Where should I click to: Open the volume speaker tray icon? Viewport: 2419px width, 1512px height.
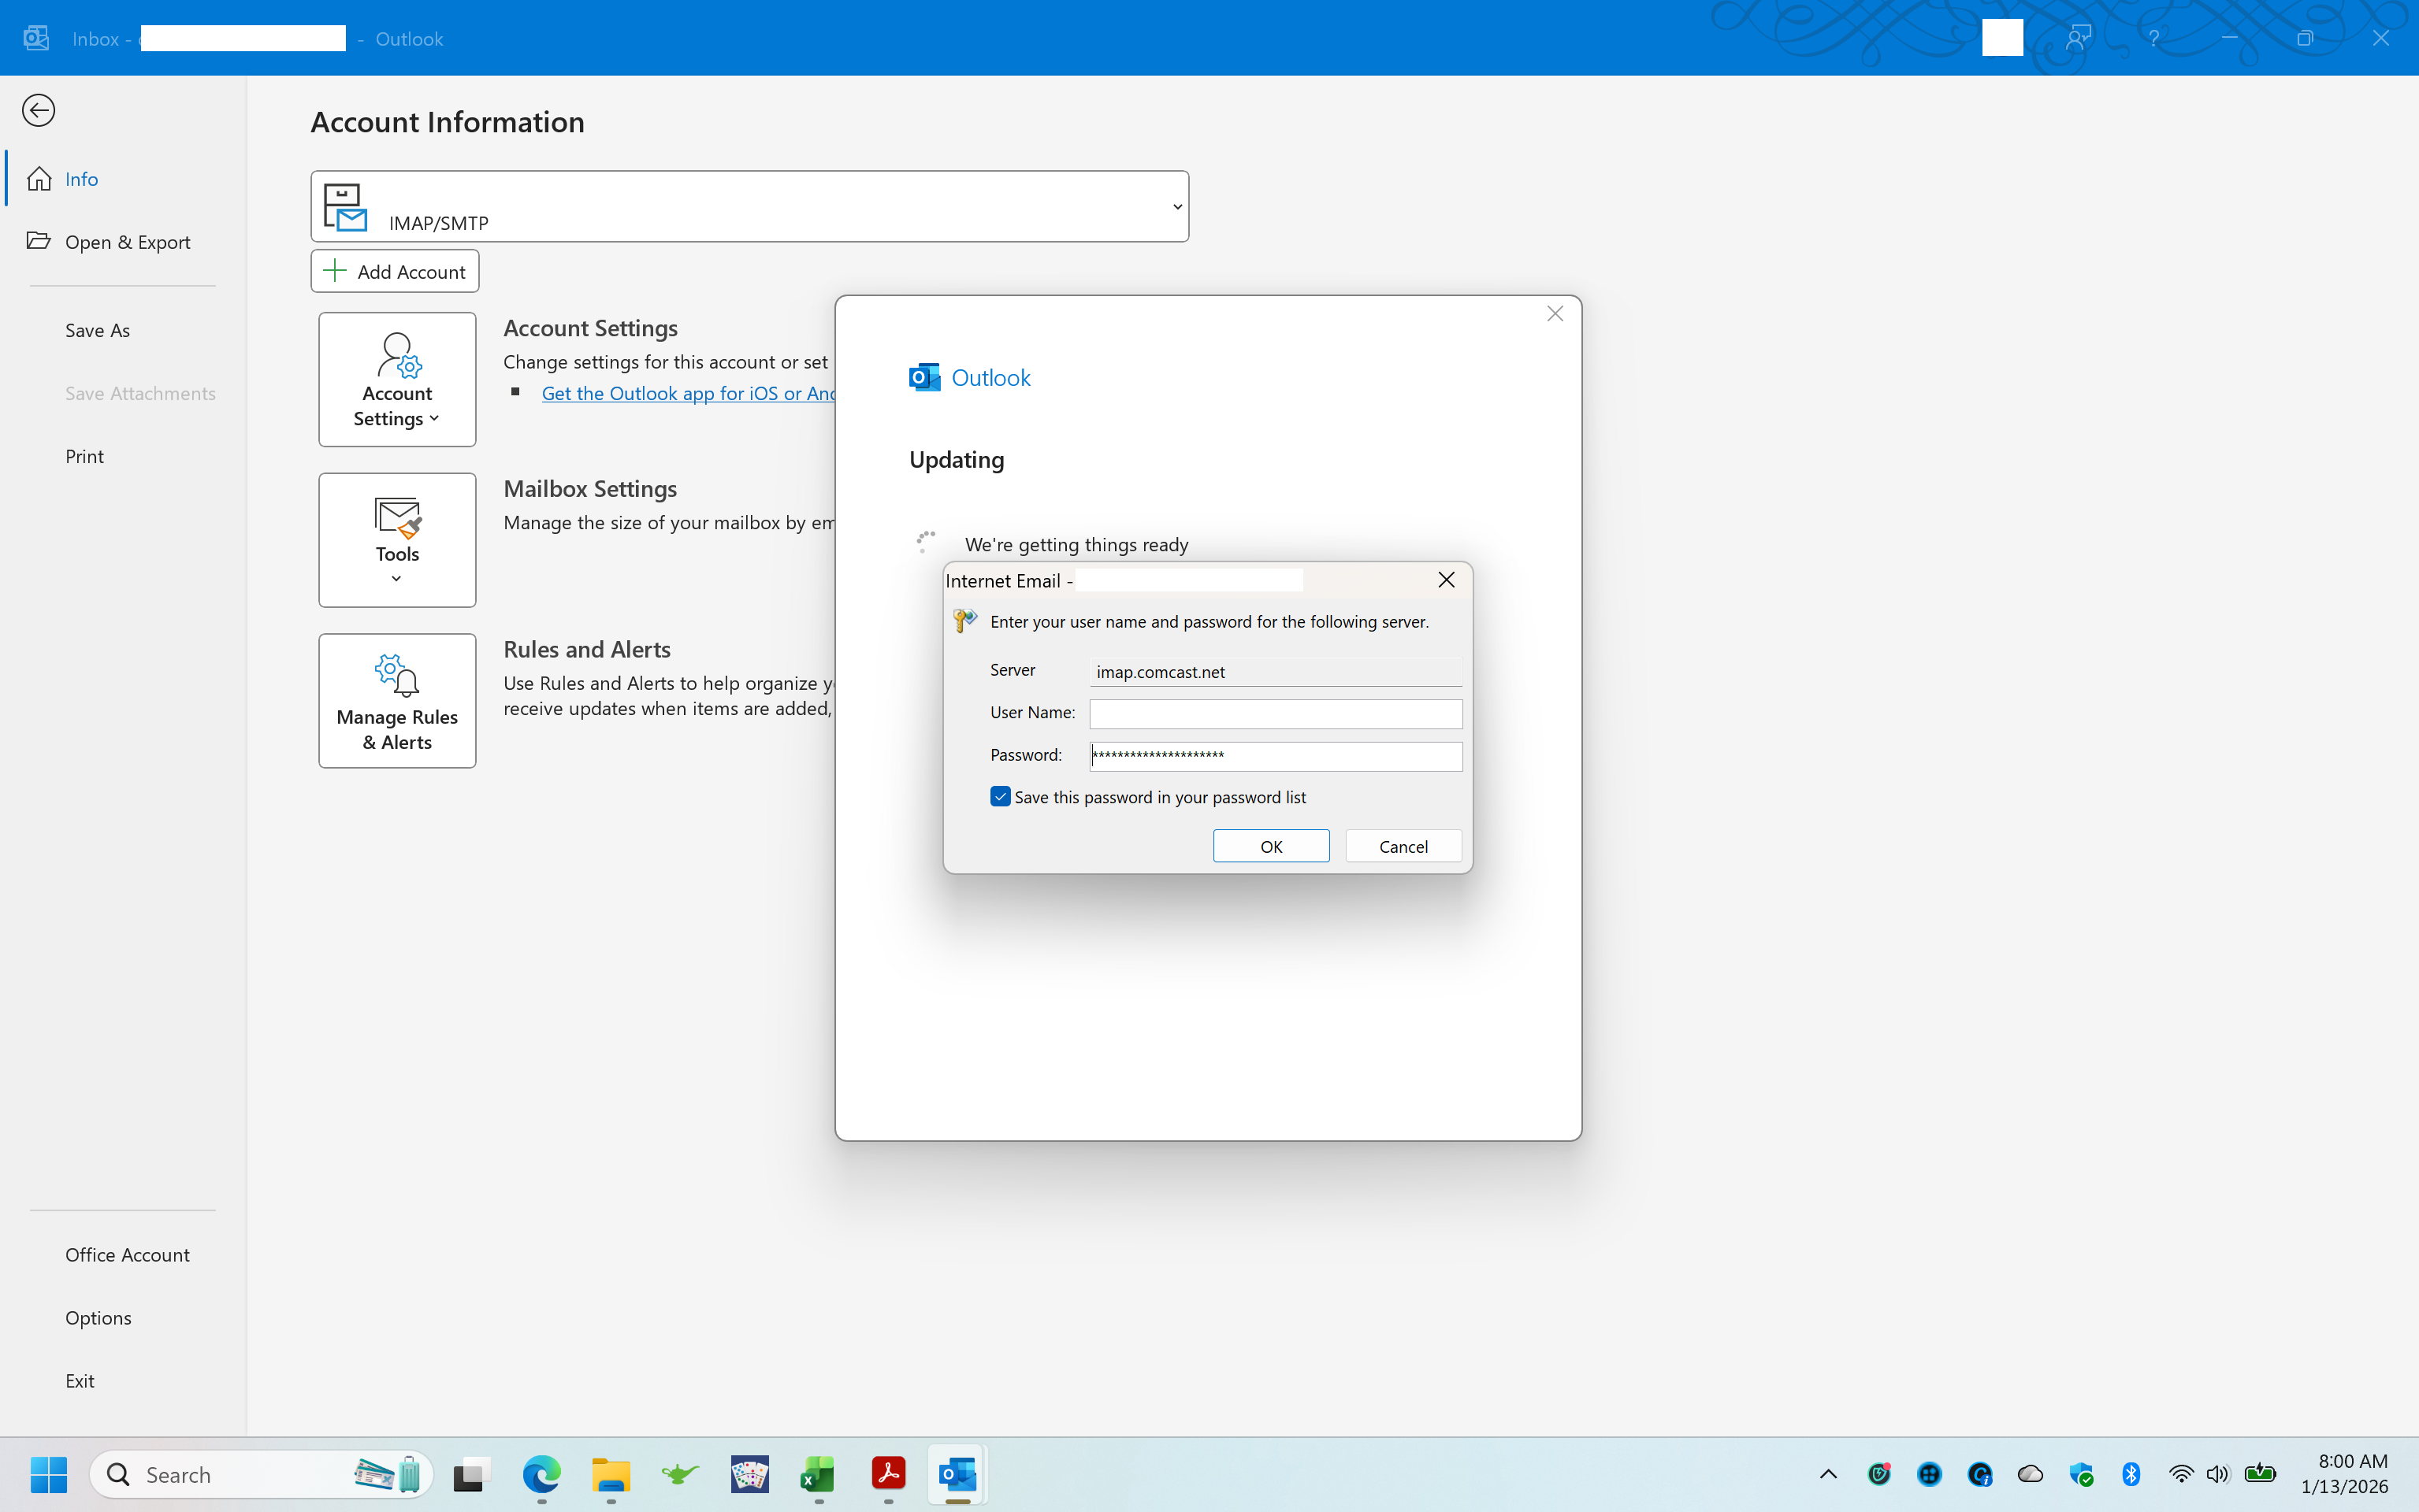click(x=2218, y=1474)
